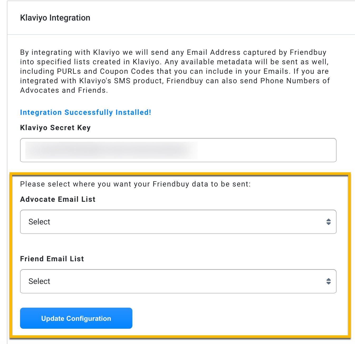Open the Friend Email List dropdown
This screenshot has height=344, width=355.
[178, 281]
